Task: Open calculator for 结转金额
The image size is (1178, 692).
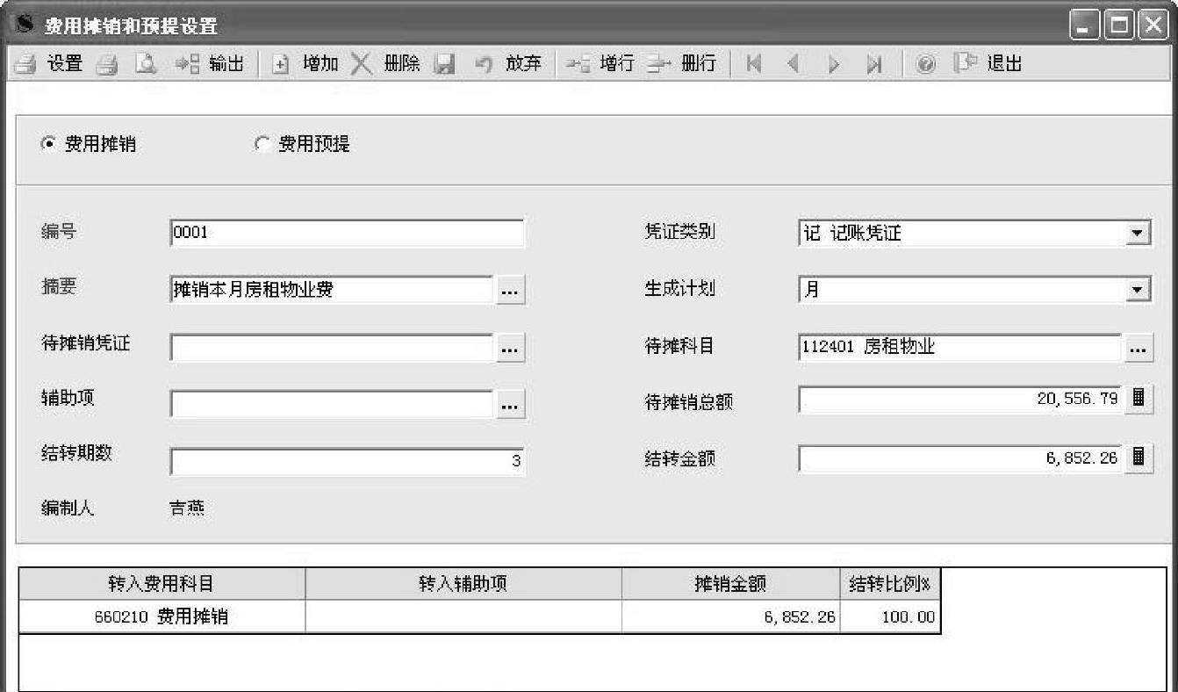Action: (x=1138, y=458)
